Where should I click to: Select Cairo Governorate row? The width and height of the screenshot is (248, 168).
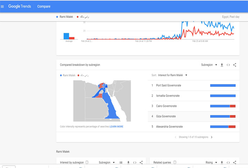(193, 106)
